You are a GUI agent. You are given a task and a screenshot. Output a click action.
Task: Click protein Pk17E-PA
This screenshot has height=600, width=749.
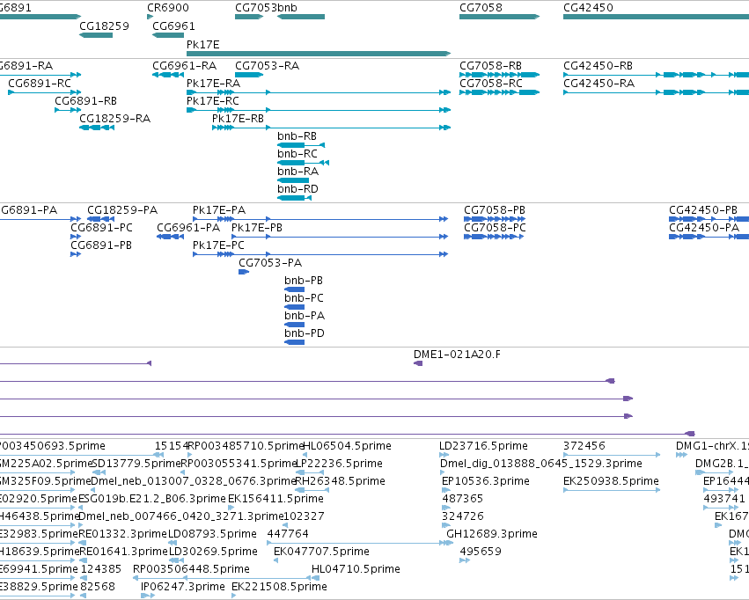pos(320,219)
